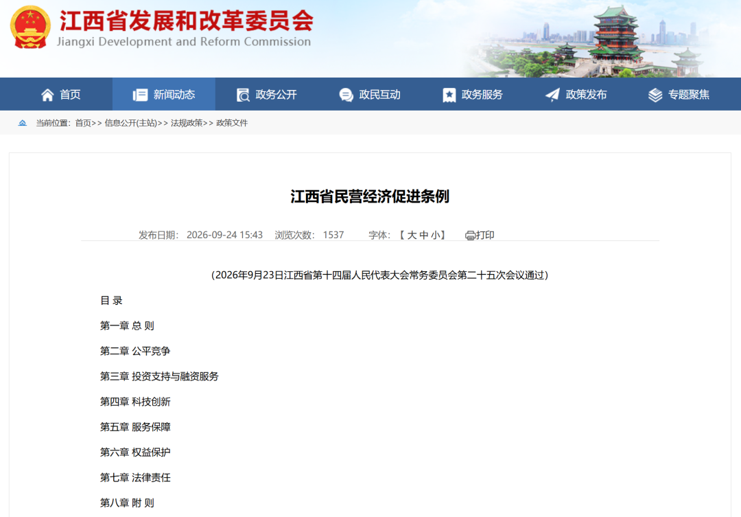Click 第四章 科技创新 in contents
Screen dimensions: 741x517
tap(135, 402)
